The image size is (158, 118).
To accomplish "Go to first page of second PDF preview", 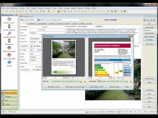I will [x=90, y=78].
